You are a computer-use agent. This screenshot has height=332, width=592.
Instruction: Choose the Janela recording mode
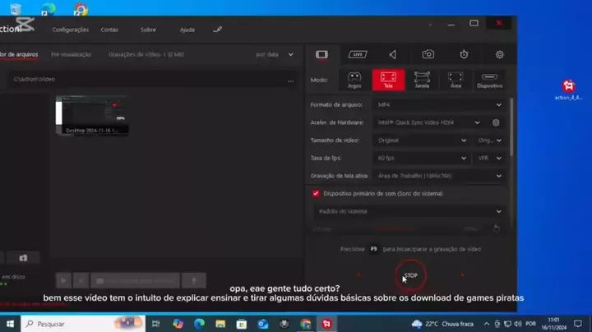point(422,80)
